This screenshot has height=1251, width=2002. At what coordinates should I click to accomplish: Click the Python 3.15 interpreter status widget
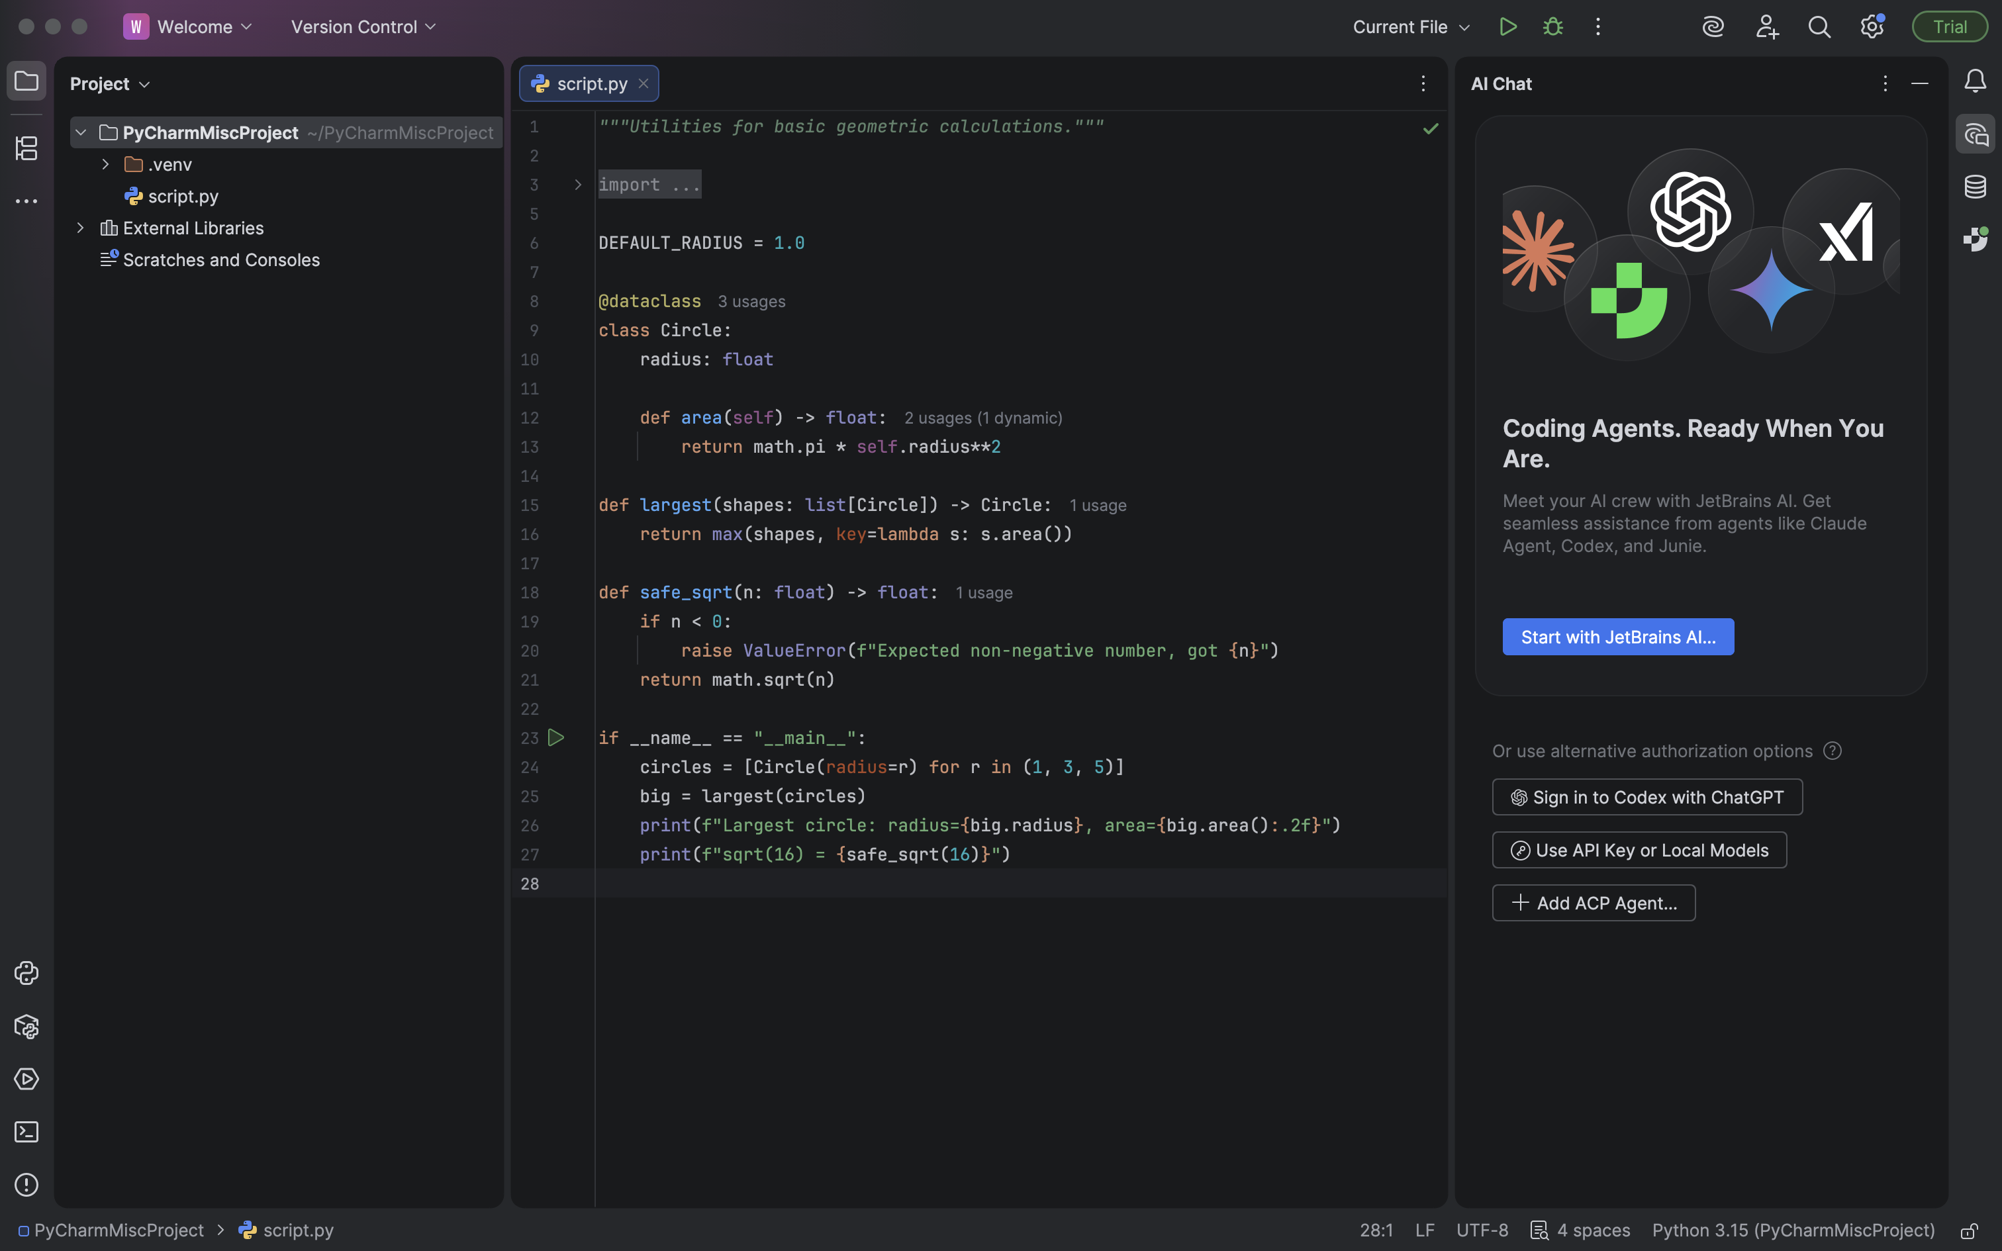click(x=1793, y=1230)
